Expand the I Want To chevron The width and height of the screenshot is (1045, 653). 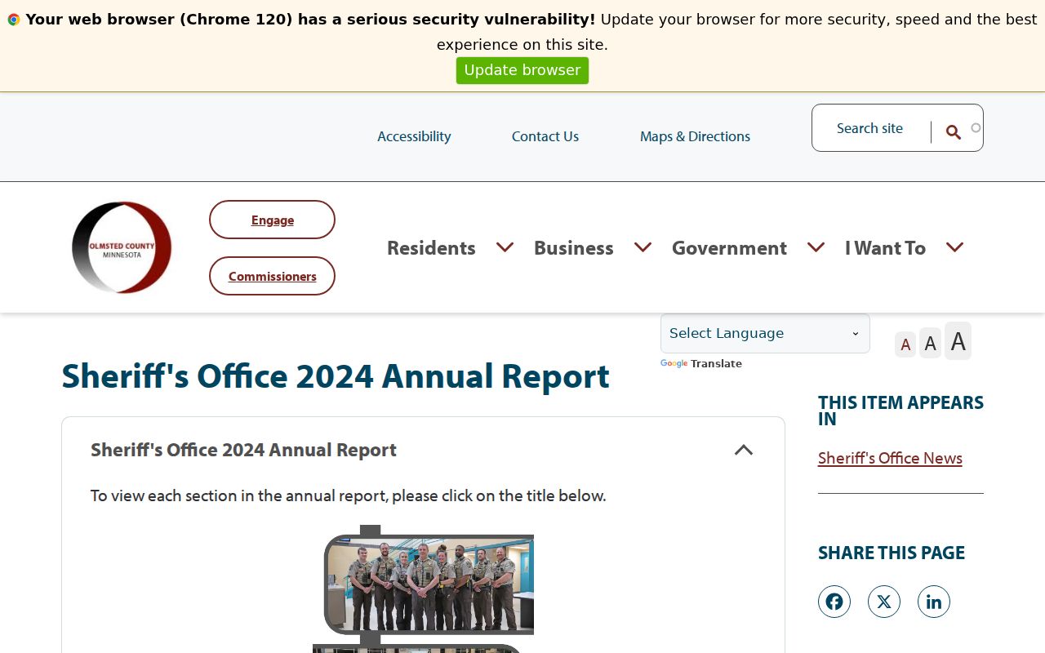click(x=954, y=247)
